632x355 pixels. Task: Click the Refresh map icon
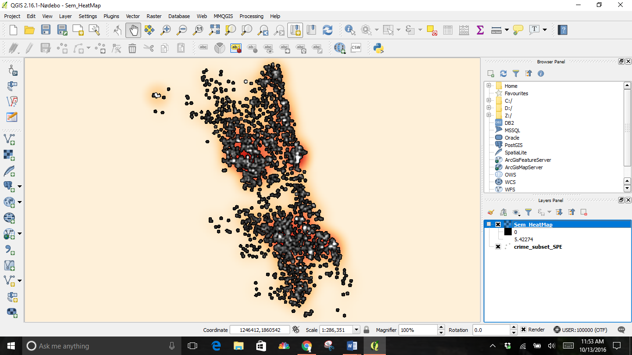(328, 30)
